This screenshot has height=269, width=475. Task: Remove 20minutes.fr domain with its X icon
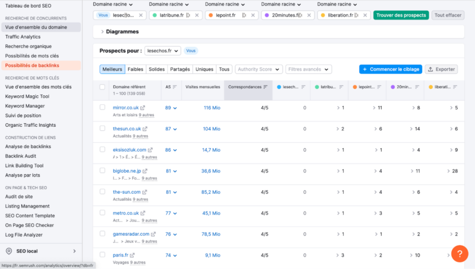point(309,15)
